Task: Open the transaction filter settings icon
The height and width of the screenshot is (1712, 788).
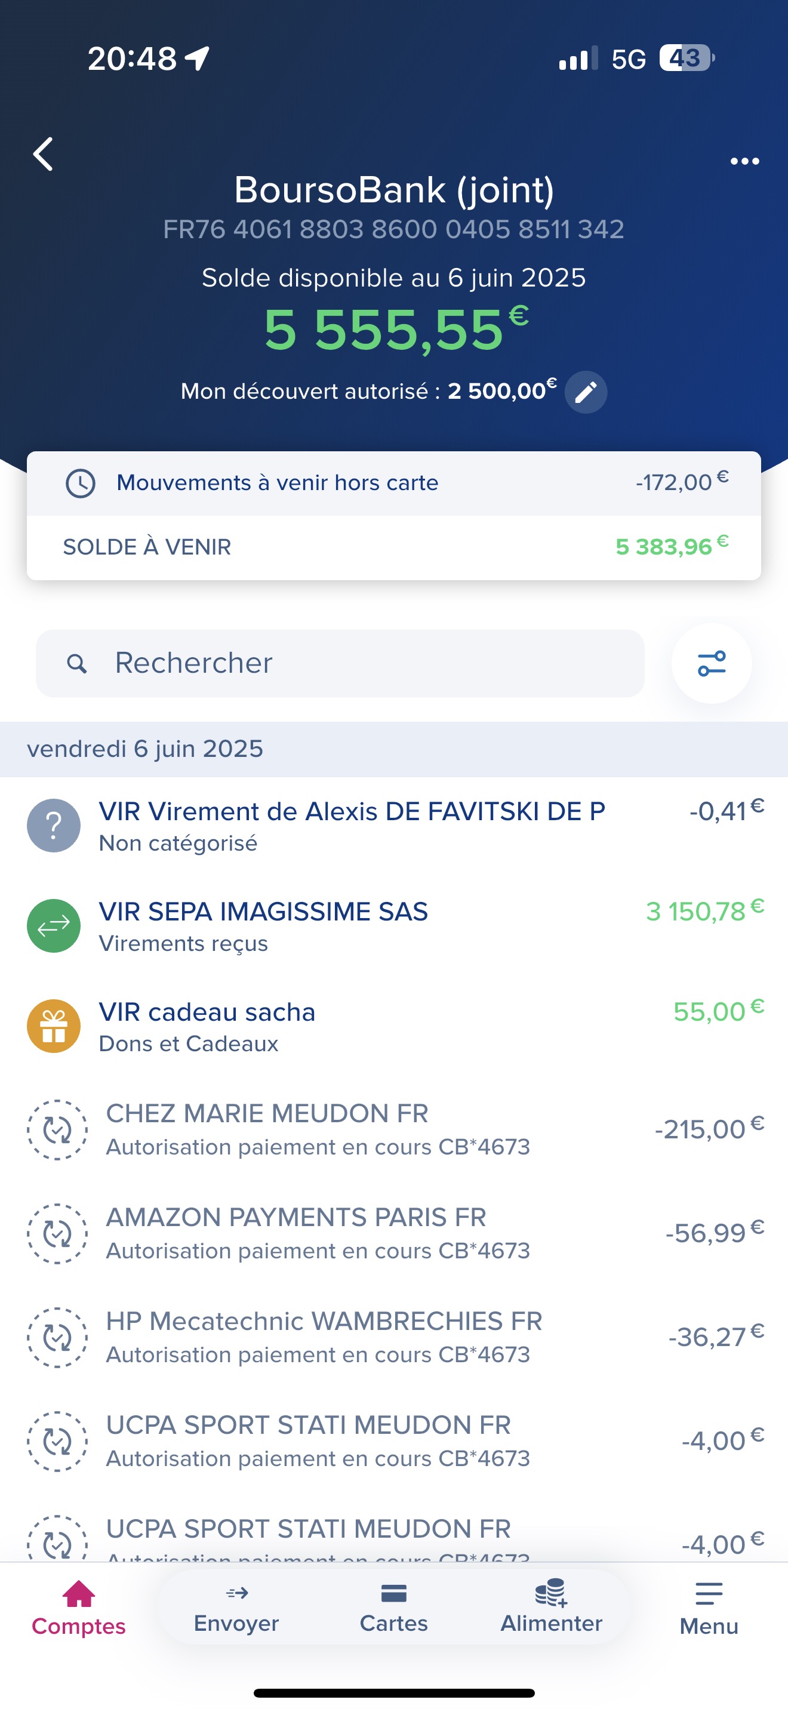Action: [x=712, y=663]
